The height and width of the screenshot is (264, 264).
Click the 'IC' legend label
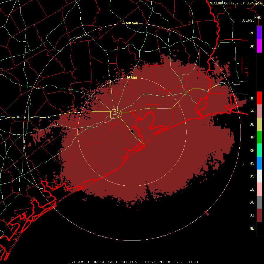(252, 189)
